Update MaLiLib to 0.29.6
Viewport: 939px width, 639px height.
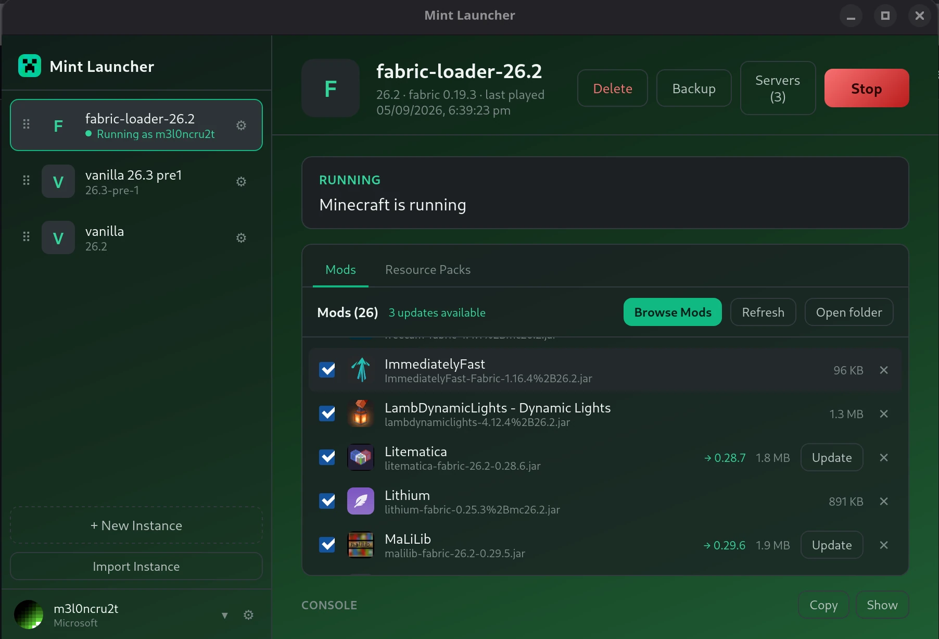(x=832, y=545)
